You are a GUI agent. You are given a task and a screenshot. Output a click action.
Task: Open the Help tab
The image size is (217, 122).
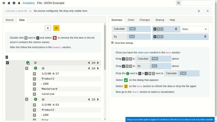[x=172, y=20]
